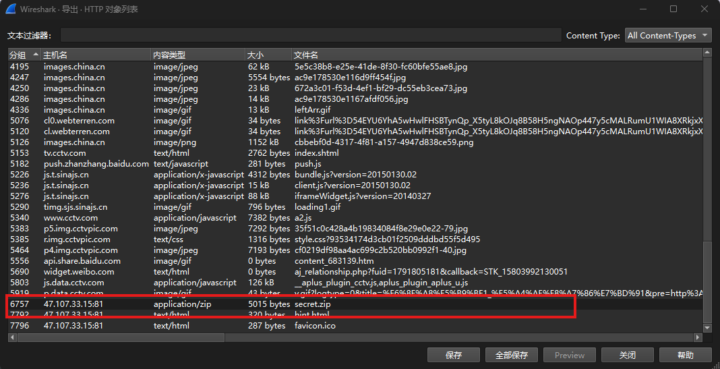This screenshot has height=369, width=720.
Task: Sort by the 分组 column header
Action: pos(24,55)
